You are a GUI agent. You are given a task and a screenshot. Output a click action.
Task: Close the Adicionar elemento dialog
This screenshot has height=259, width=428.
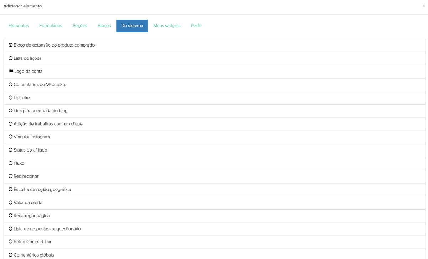[x=424, y=6]
